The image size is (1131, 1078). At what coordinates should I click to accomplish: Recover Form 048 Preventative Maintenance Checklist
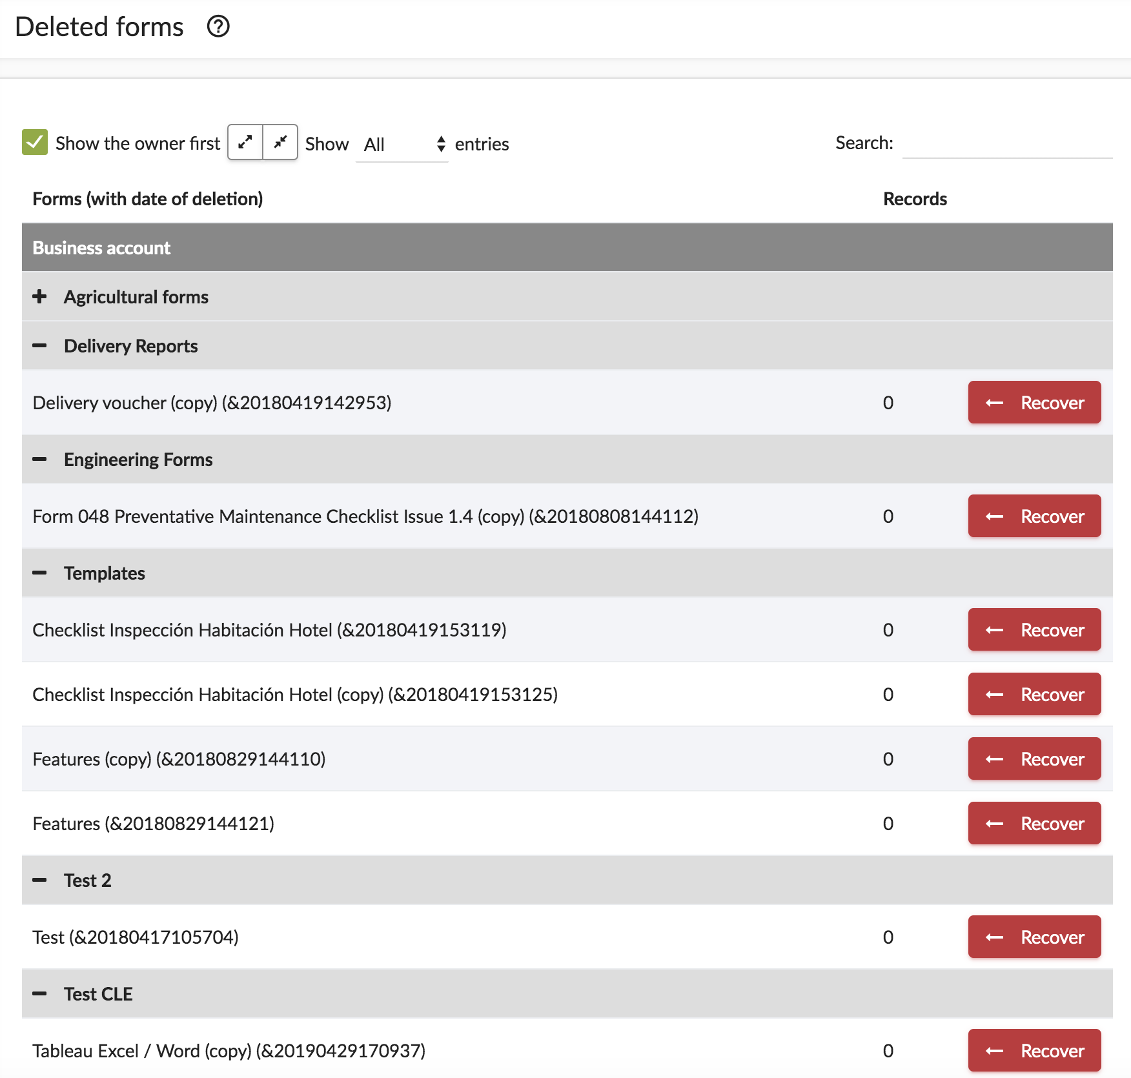coord(1034,516)
